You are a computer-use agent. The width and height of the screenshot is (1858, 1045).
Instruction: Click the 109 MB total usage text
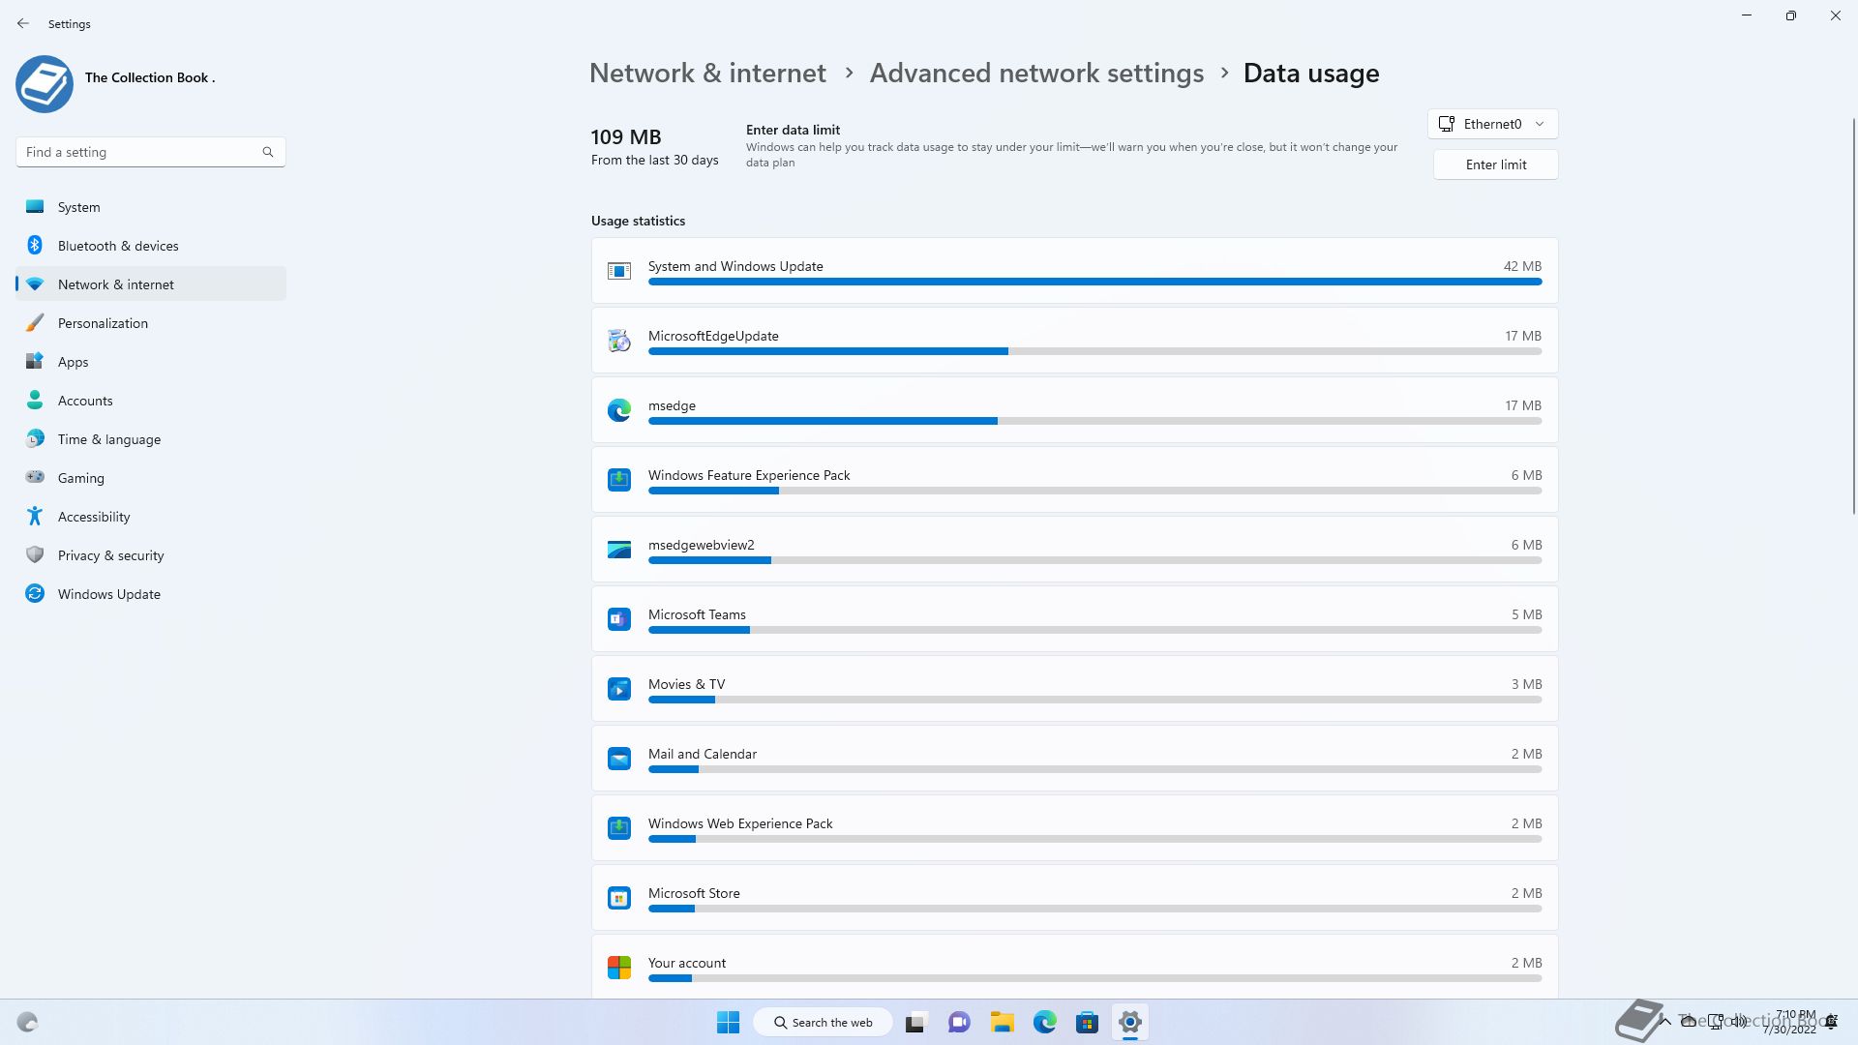[x=626, y=137]
